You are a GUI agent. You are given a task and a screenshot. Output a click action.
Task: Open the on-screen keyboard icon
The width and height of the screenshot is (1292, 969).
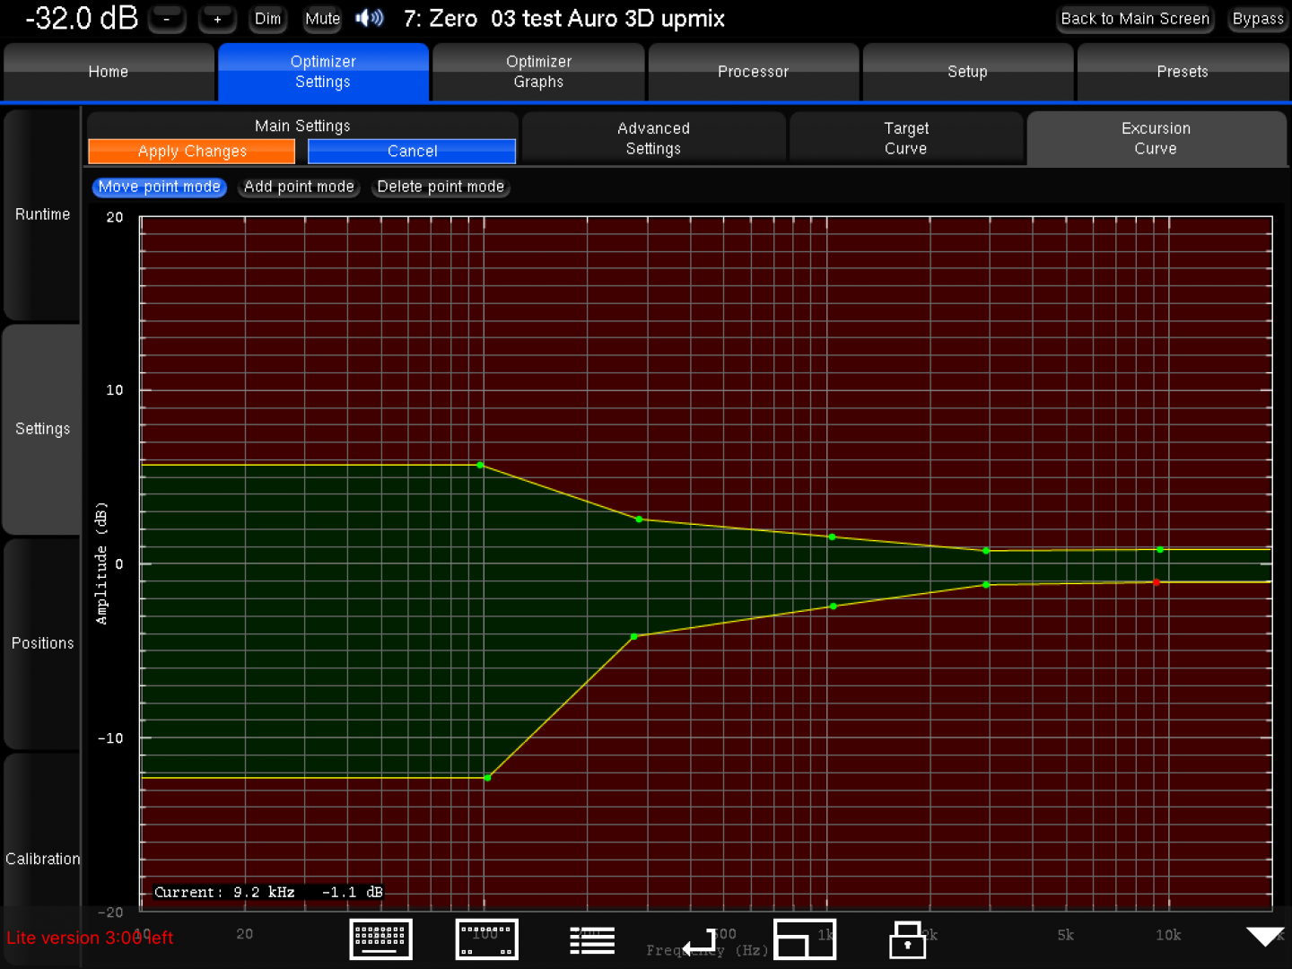click(380, 939)
